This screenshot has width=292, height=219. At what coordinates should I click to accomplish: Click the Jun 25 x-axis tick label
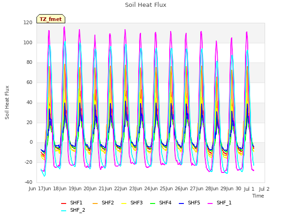[x=158, y=188]
